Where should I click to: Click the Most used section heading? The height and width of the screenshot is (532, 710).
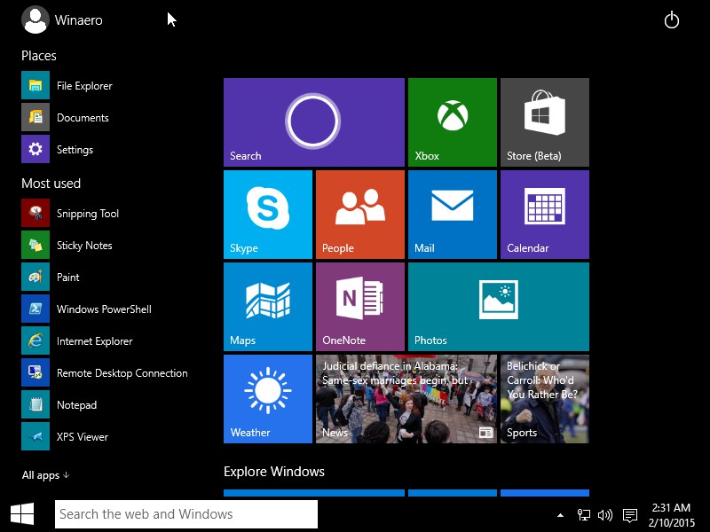pyautogui.click(x=51, y=184)
